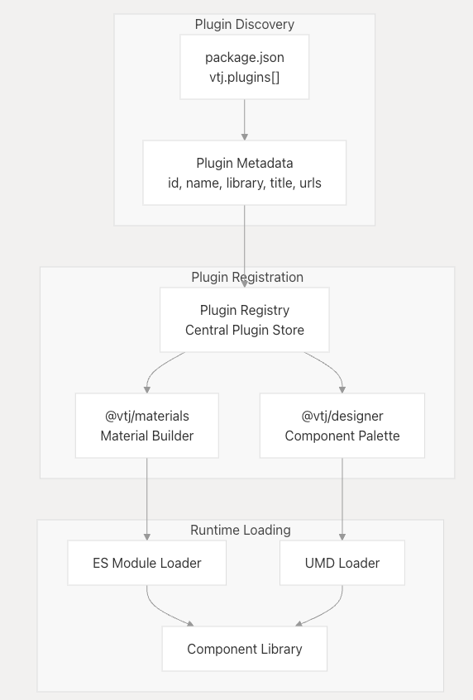Screen dimensions: 473x700
Task: Click curved arrow from Plugin Registry to @vtj/materials
Action: pos(156,369)
